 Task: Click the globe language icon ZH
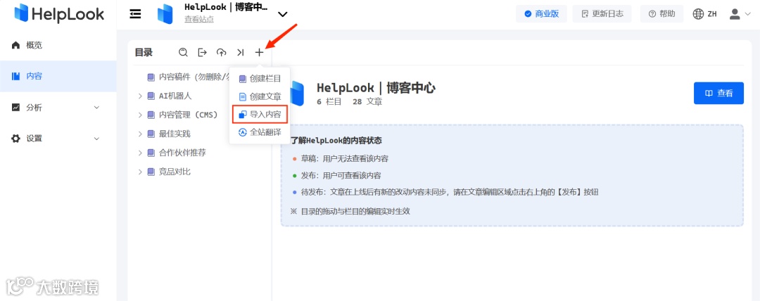(x=699, y=14)
